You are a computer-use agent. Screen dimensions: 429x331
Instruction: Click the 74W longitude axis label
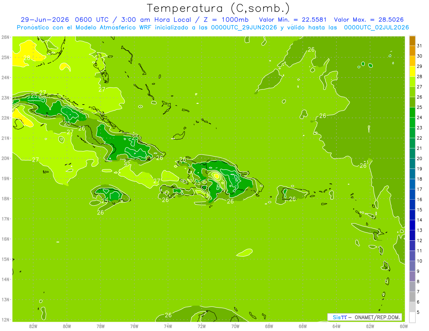coord(168,326)
